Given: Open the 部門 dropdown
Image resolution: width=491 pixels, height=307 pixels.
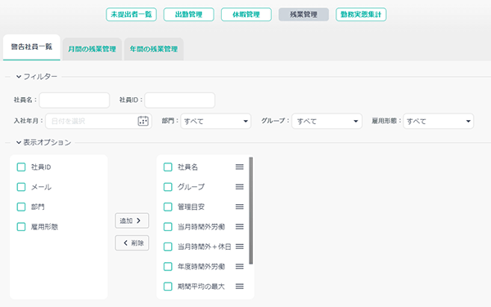Looking at the screenshot, I should click(216, 121).
